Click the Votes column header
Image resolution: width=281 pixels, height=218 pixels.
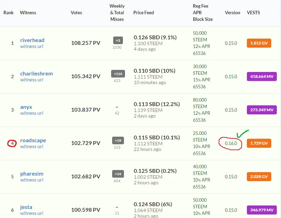pos(76,13)
